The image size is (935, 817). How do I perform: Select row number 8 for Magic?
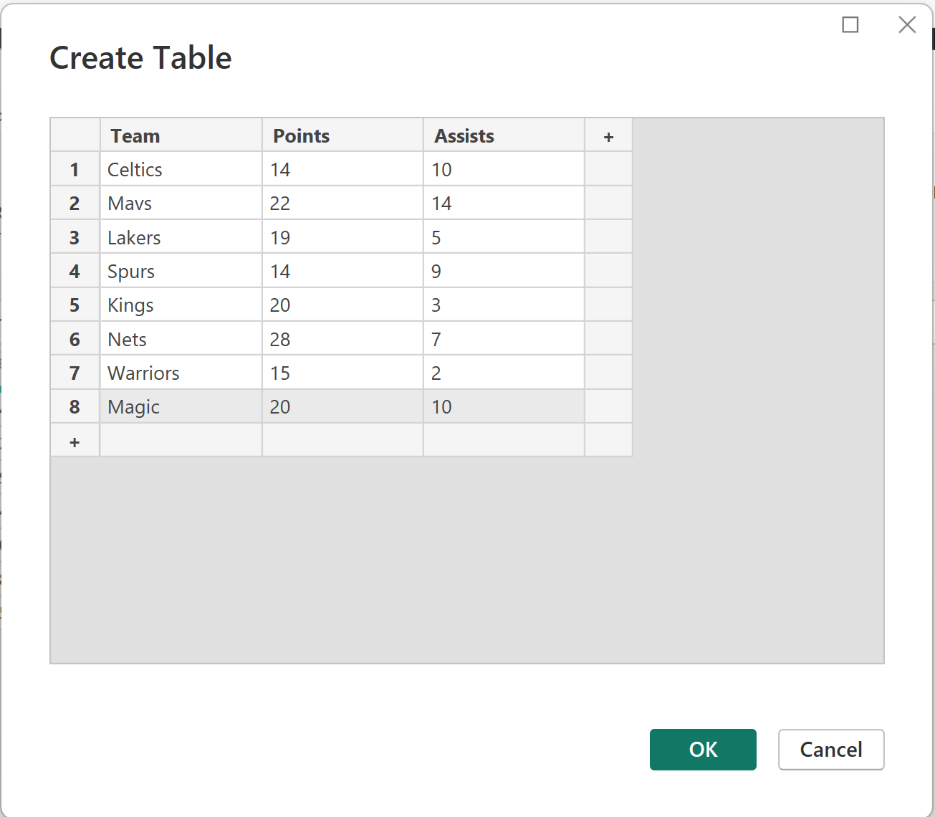pyautogui.click(x=75, y=406)
